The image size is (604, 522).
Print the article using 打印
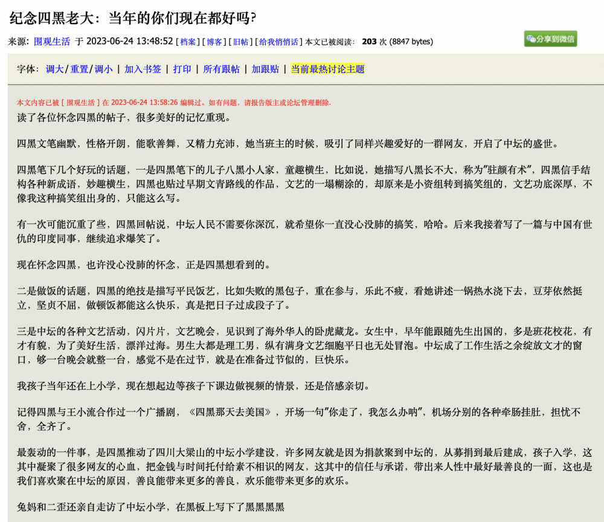click(x=182, y=69)
